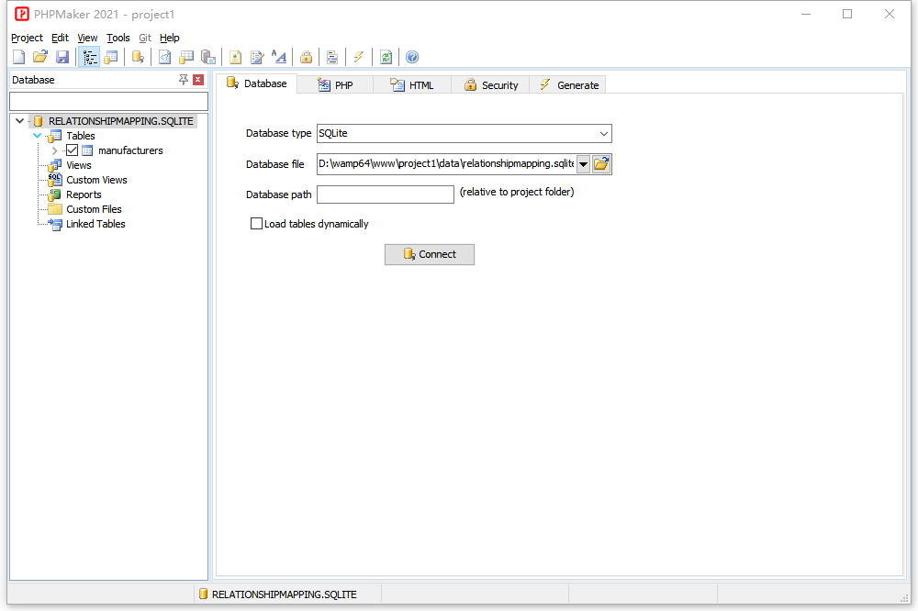
Task: Click the letter A font toolbar icon
Action: point(279,57)
